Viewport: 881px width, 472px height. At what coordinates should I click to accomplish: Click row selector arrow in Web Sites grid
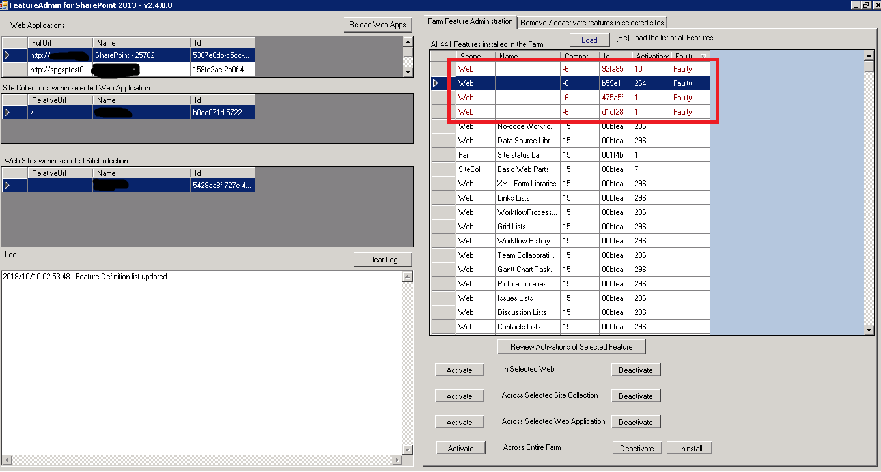(7, 186)
